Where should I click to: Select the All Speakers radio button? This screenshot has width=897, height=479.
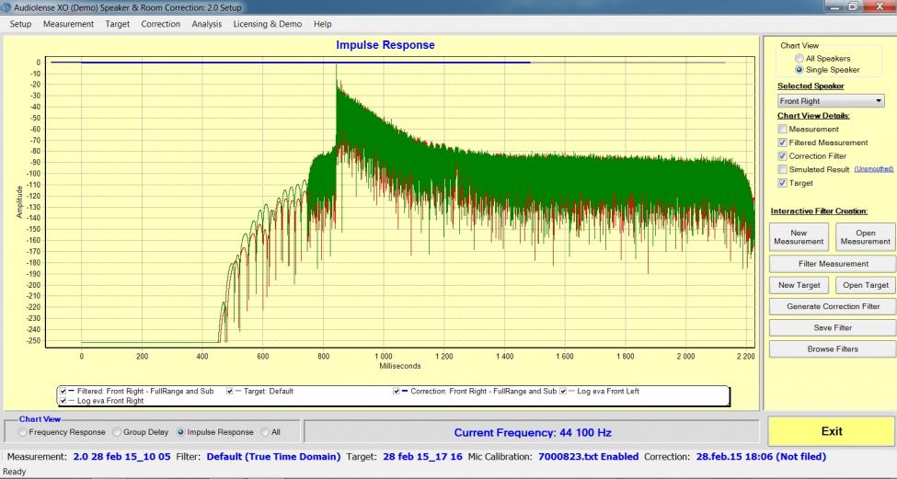[799, 59]
